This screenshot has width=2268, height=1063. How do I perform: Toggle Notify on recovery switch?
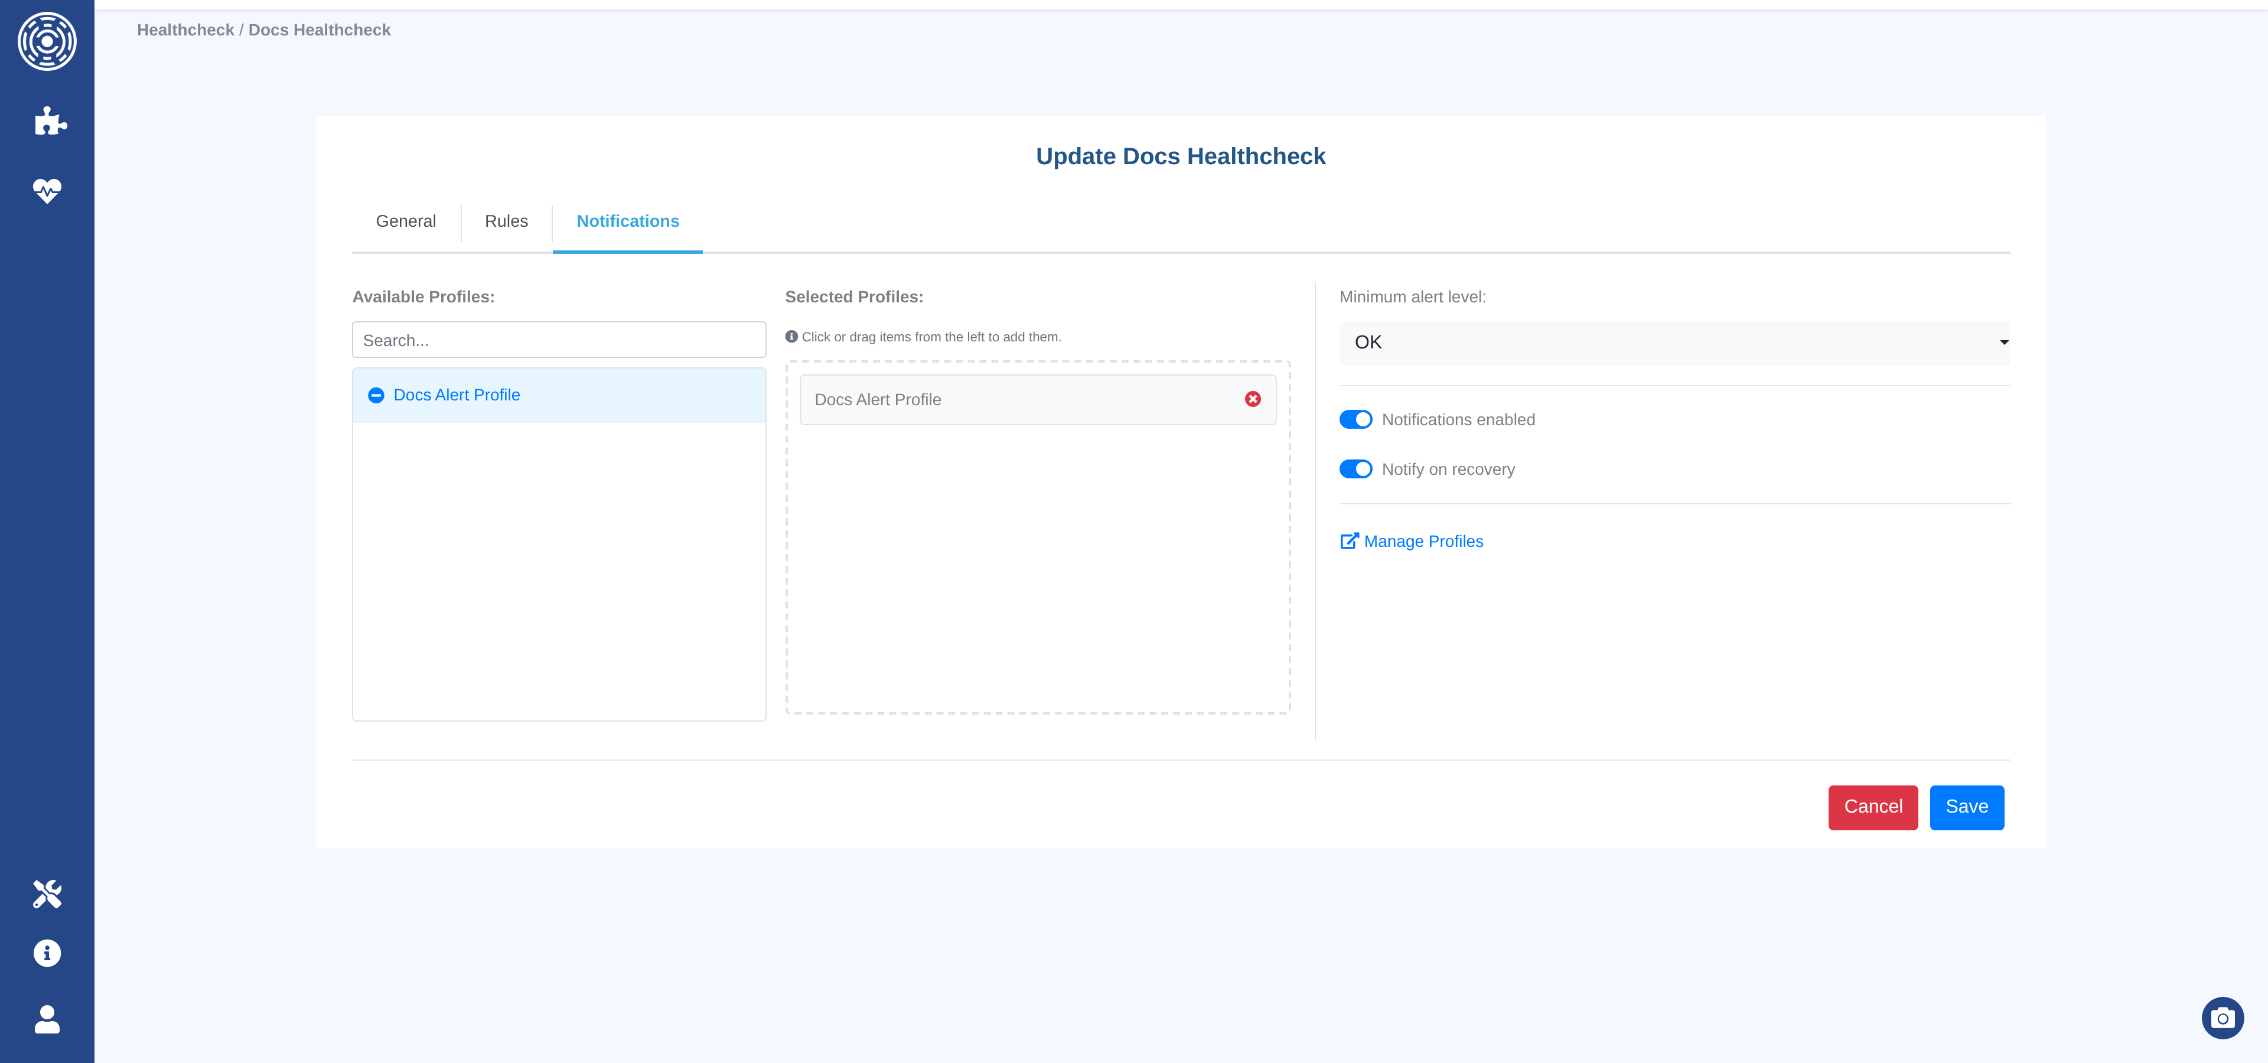[1355, 469]
